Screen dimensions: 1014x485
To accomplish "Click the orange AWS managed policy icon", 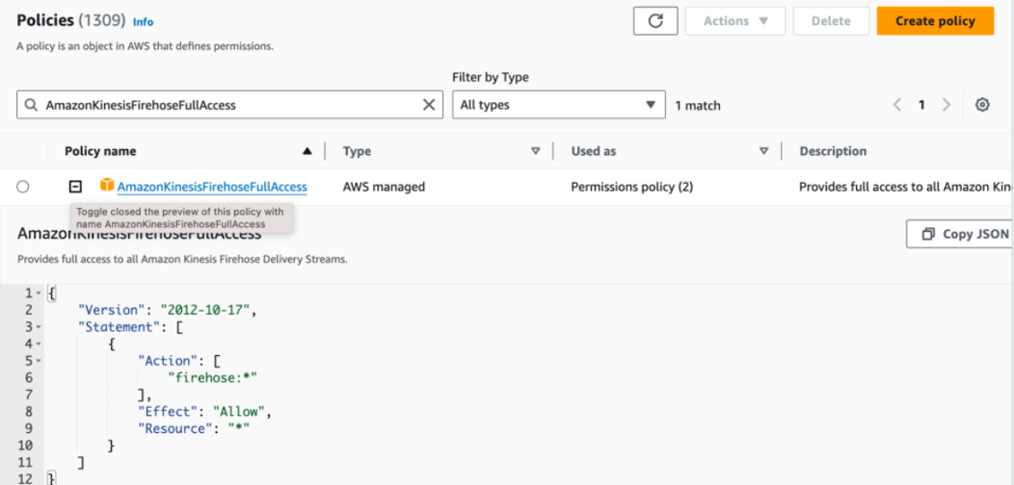I will (107, 186).
